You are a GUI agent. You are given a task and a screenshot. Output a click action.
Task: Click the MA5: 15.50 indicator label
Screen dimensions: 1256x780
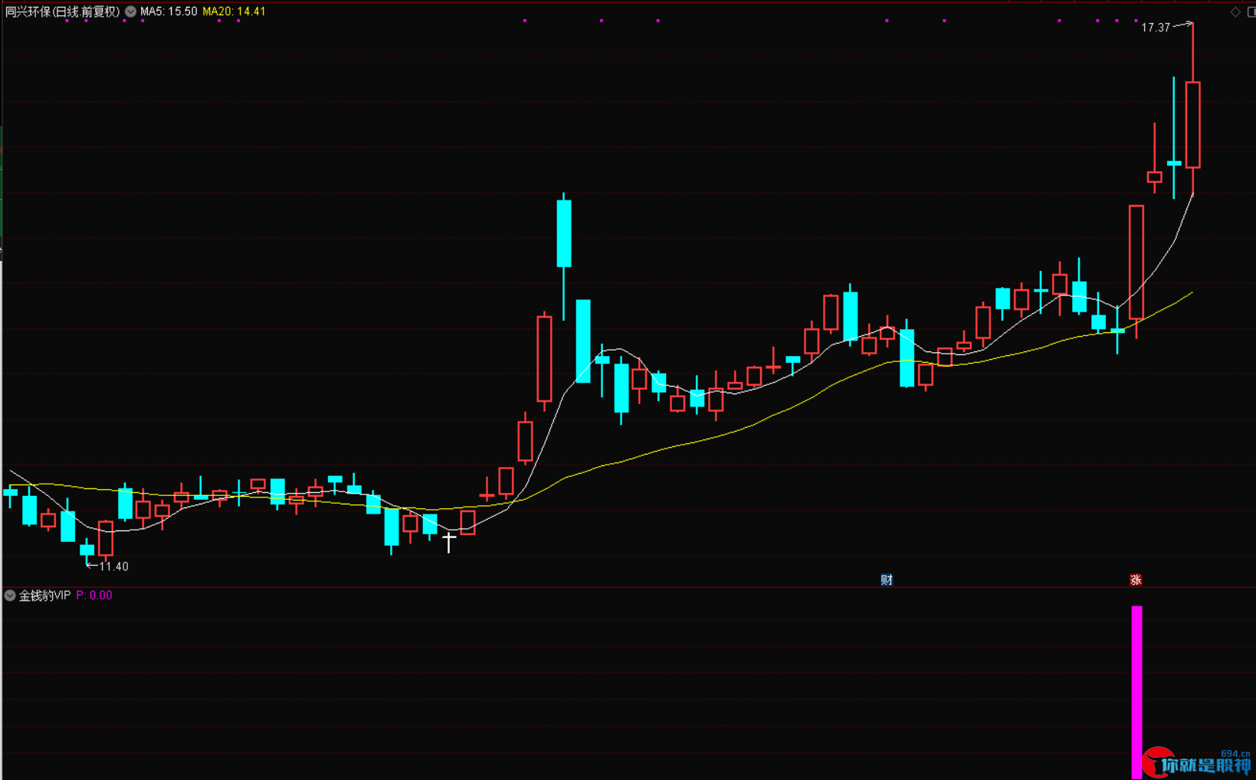169,11
